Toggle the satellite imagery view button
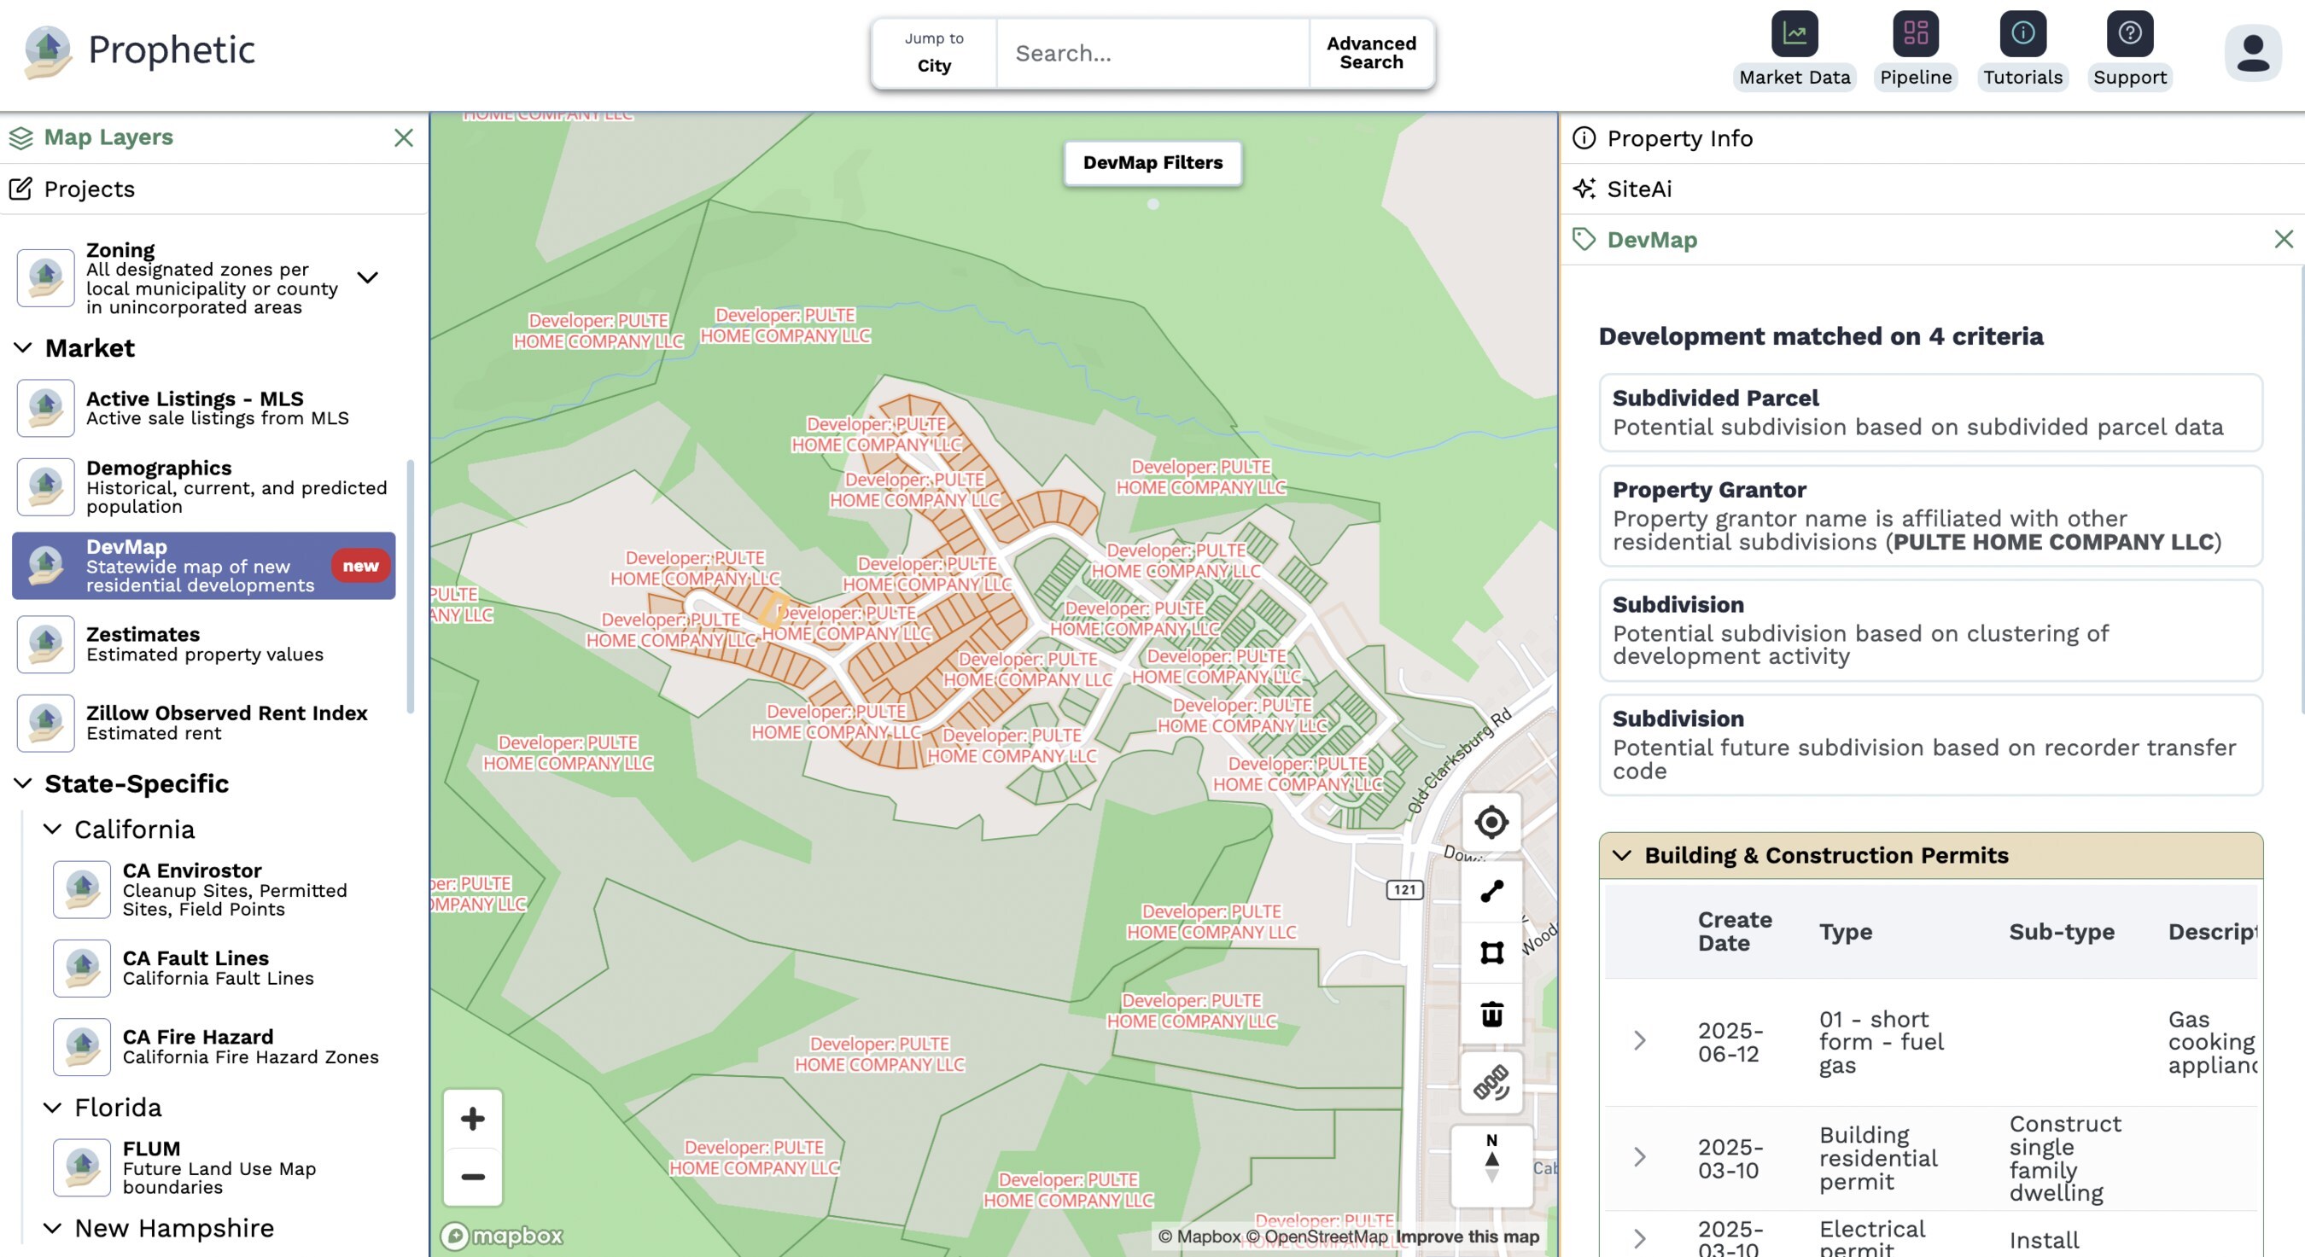Viewport: 2305px width, 1257px height. tap(1491, 1084)
